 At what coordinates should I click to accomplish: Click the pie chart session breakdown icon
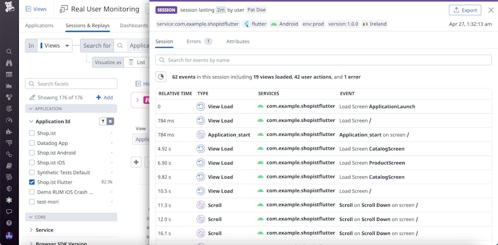tap(161, 77)
